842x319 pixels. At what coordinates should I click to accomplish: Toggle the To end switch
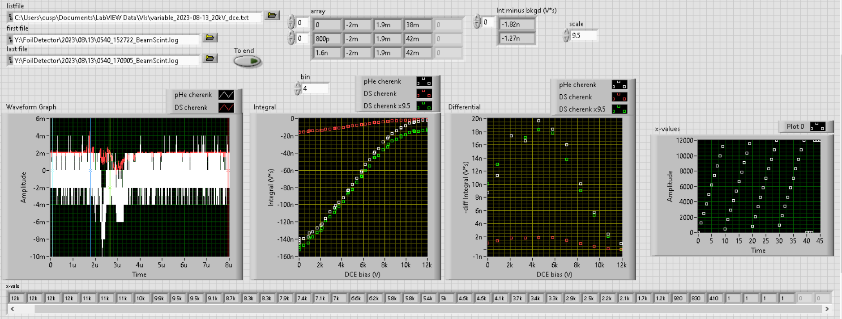point(248,61)
